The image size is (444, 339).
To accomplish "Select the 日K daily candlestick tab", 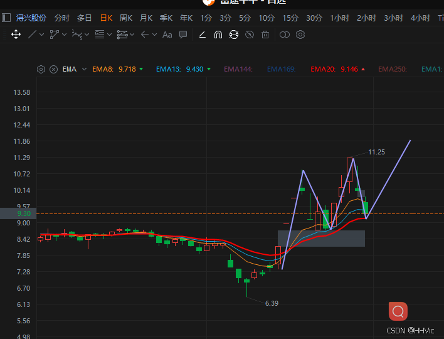I will click(106, 18).
